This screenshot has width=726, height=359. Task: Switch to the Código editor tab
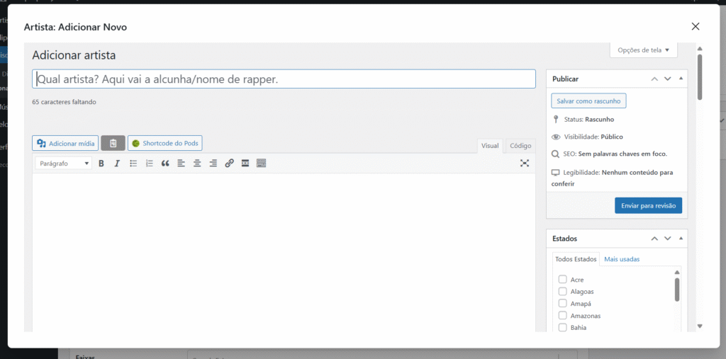[520, 146]
